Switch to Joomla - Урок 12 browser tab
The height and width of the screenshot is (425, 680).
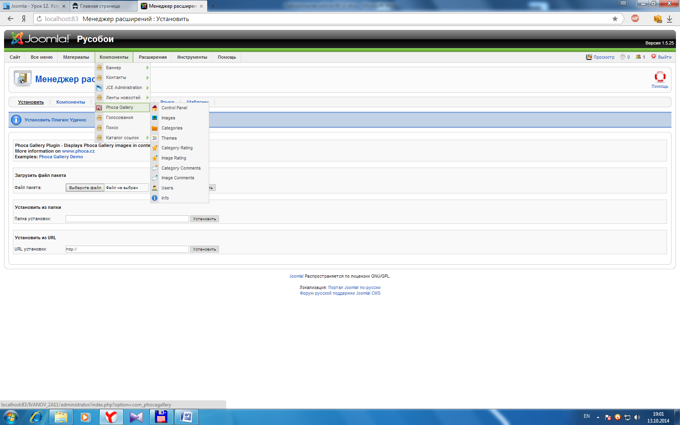click(x=35, y=6)
